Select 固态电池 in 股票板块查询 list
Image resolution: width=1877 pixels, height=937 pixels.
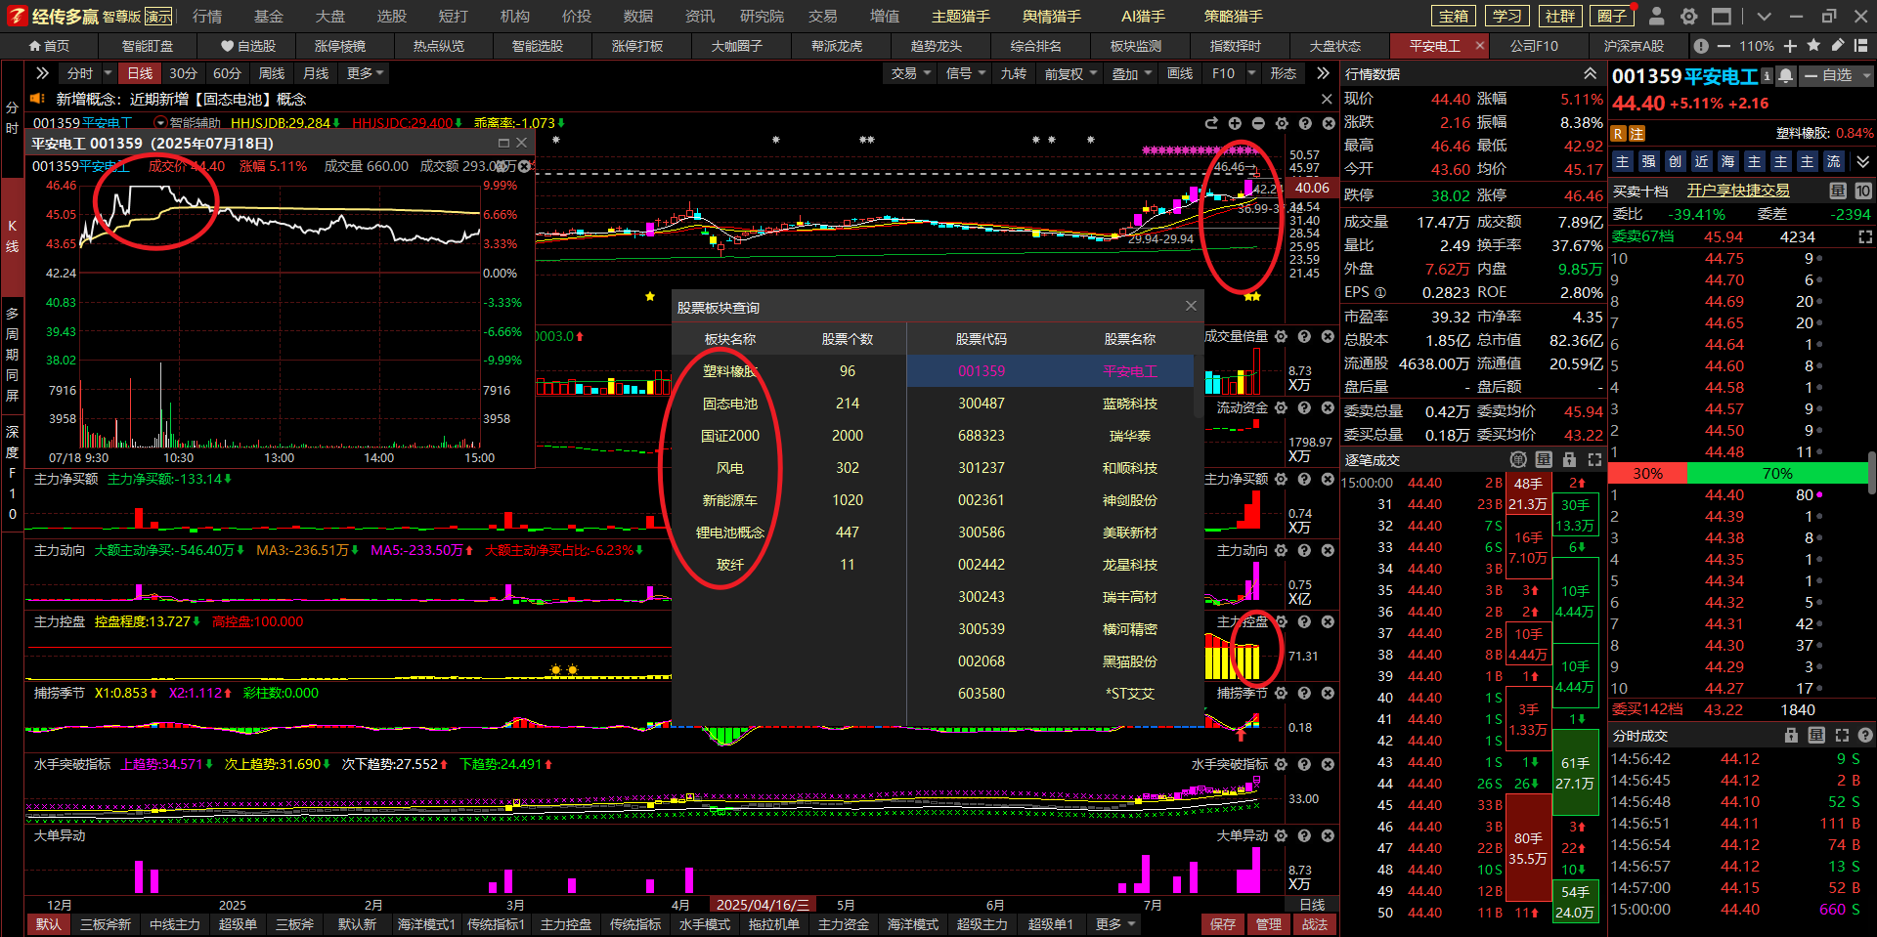[730, 404]
